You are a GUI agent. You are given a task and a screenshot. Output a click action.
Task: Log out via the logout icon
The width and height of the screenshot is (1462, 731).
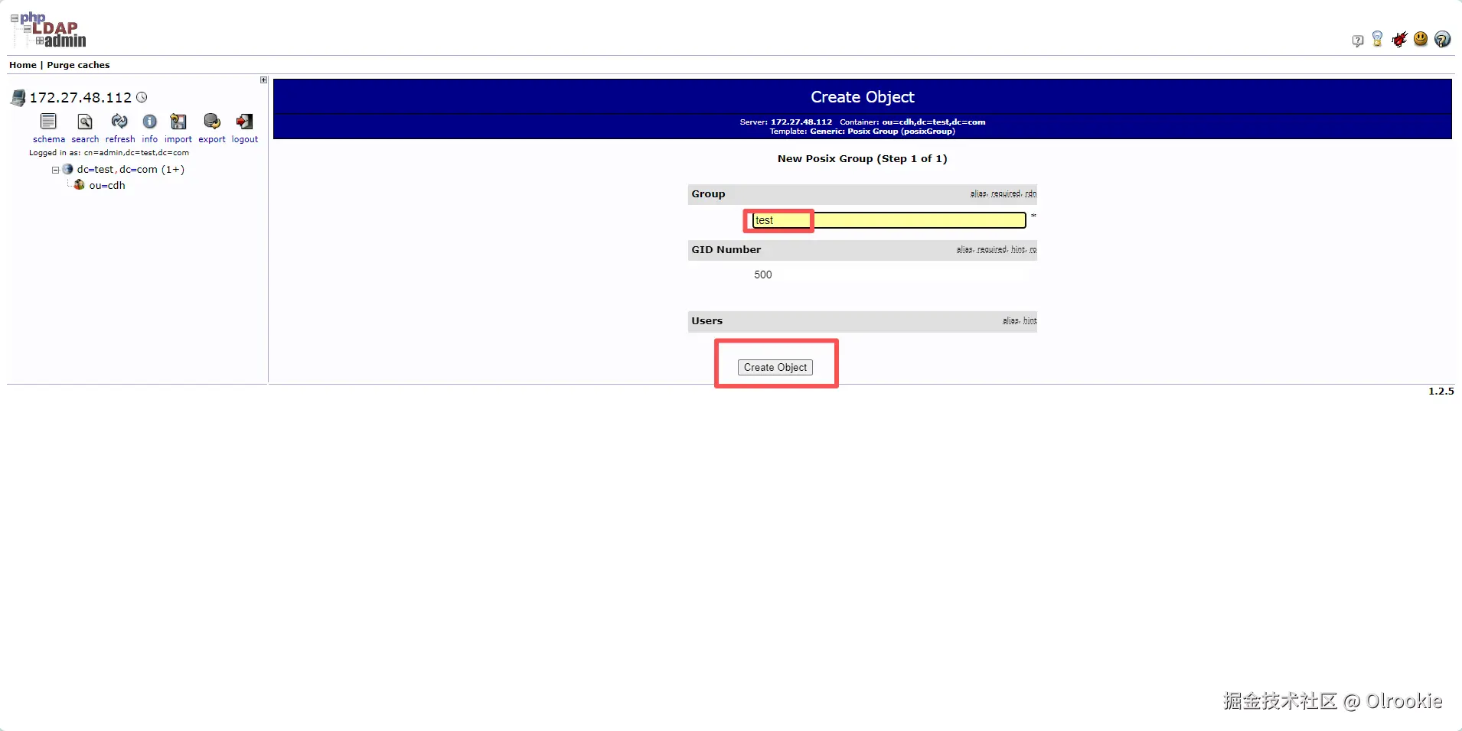(244, 122)
